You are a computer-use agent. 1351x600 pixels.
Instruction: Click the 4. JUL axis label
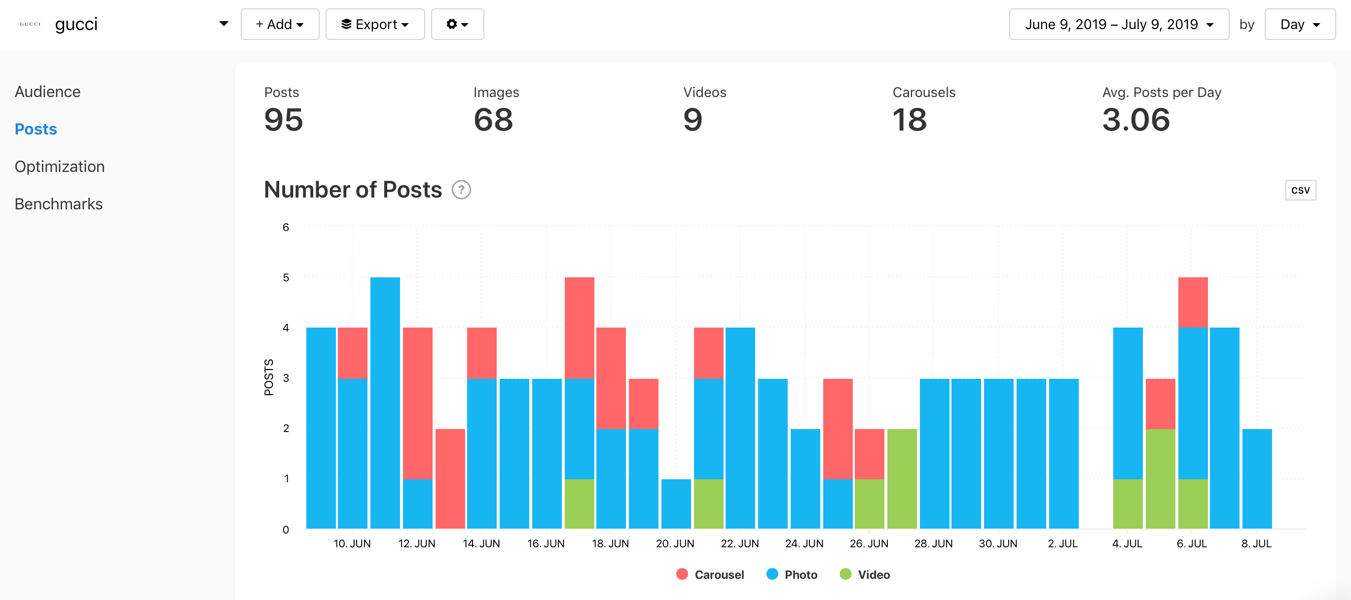(x=1127, y=543)
